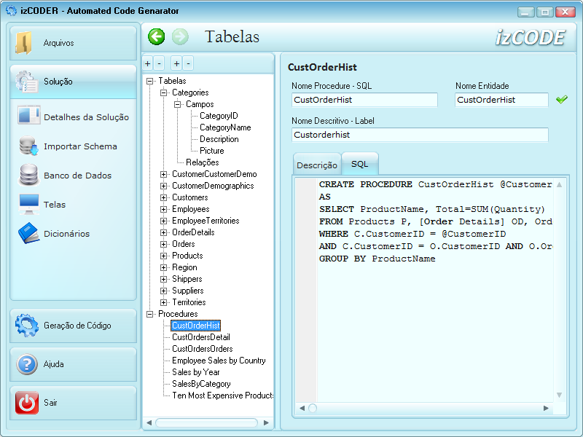Screen dimensions: 583x437
Task: Go back with the green arrow
Action: 156,37
